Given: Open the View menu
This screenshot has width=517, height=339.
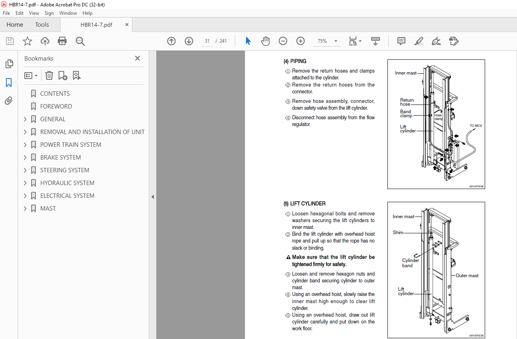Looking at the screenshot, I should point(34,13).
